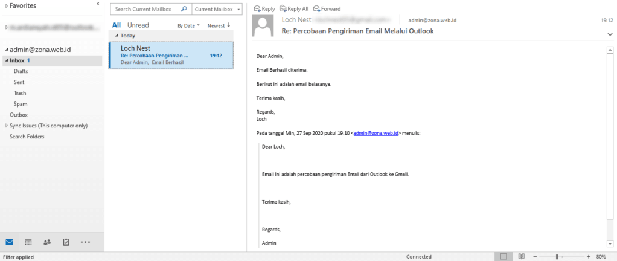Collapse the folder pane with the arrow

[x=98, y=4]
